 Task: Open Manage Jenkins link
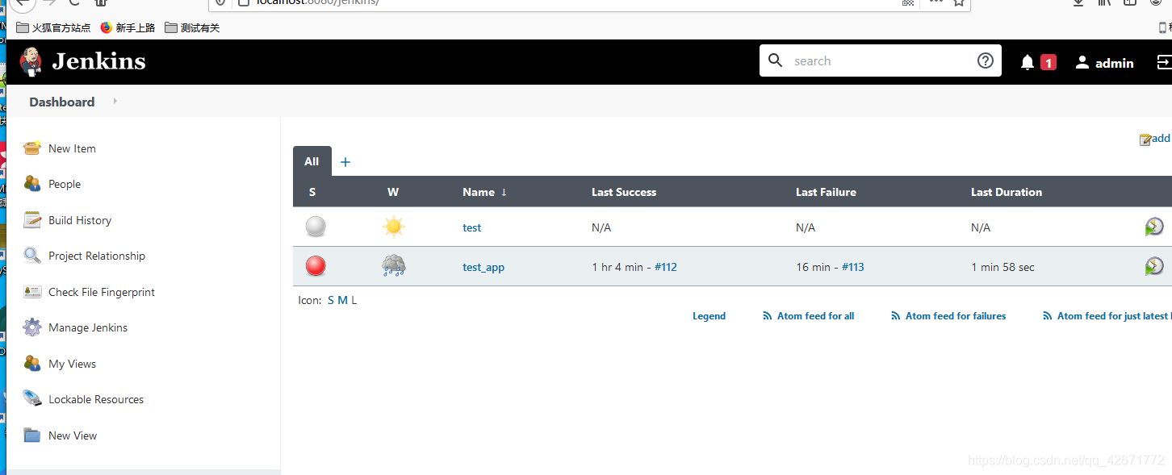click(88, 327)
